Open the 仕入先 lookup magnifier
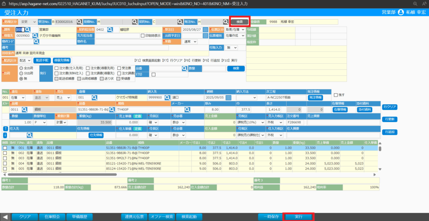The width and height of the screenshot is (429, 221). [x=29, y=135]
